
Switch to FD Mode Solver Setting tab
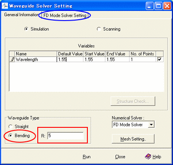coord(65,15)
